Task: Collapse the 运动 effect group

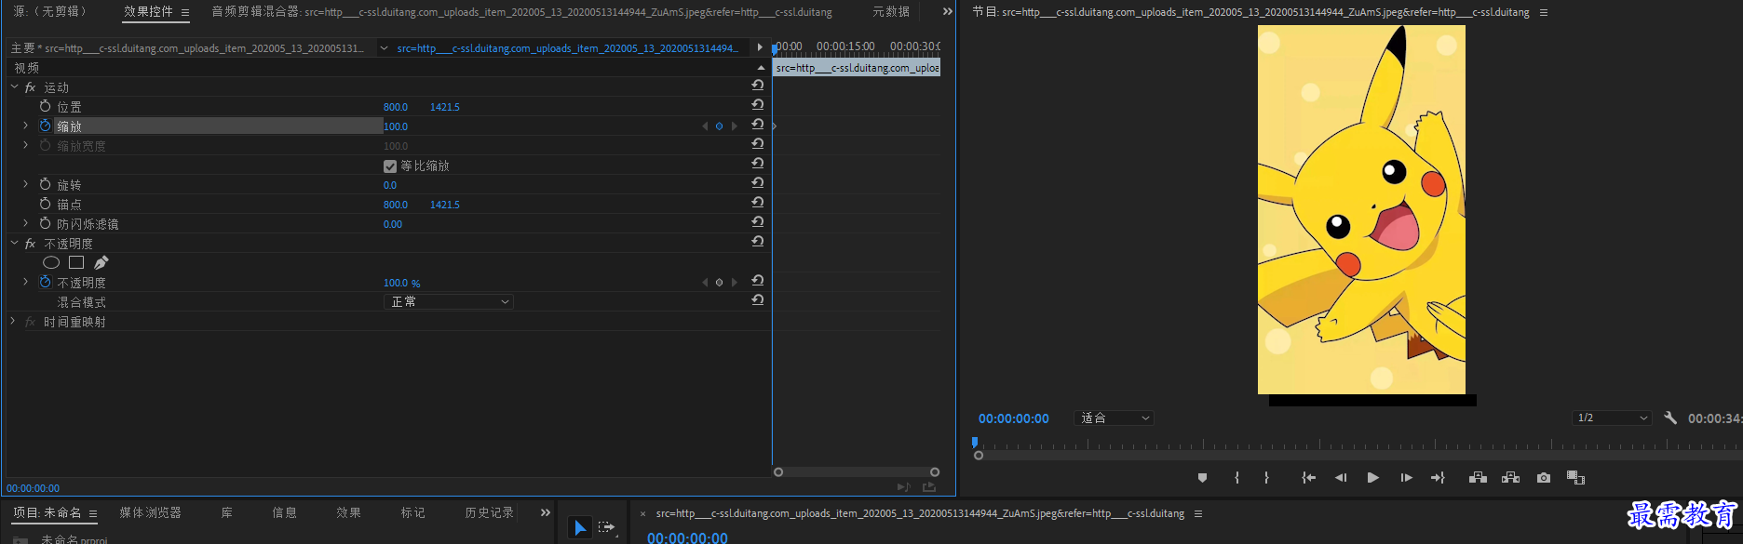Action: [14, 86]
